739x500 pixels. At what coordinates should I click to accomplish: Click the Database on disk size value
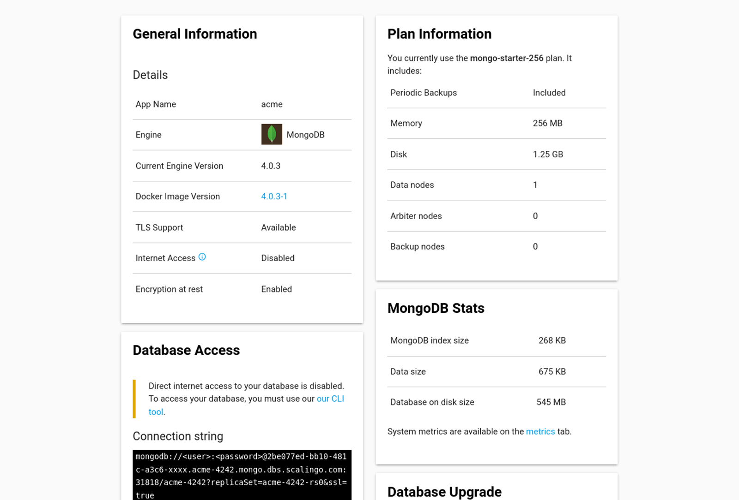[x=551, y=402]
